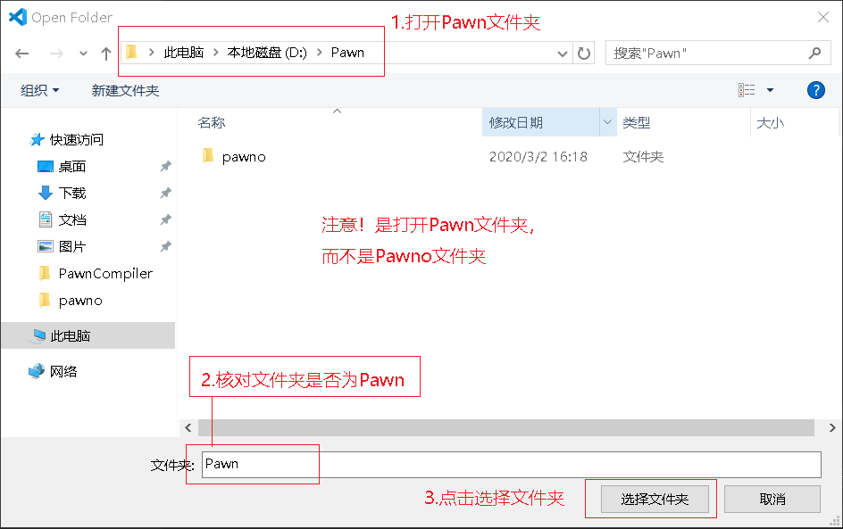Click the date 2020/3/2 16:18

coord(538,157)
